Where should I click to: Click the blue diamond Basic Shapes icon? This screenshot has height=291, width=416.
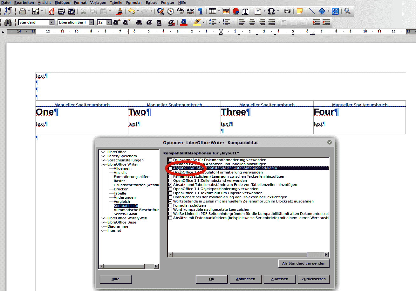pos(322,11)
